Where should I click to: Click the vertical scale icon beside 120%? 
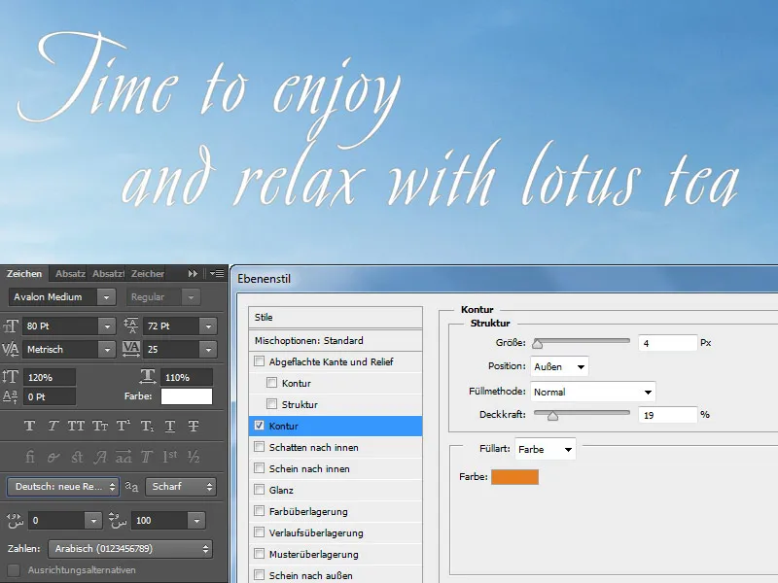coord(11,377)
